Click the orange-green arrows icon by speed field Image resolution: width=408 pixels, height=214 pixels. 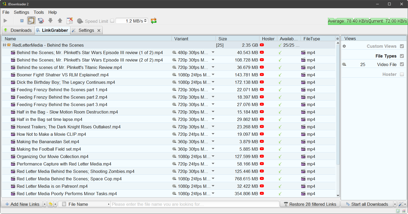(x=153, y=21)
